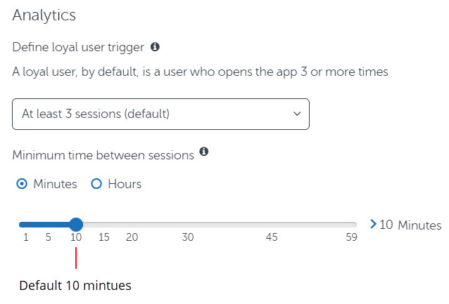The image size is (449, 304).
Task: Click info icon beside Minimum time between sessions
Action: [x=204, y=151]
